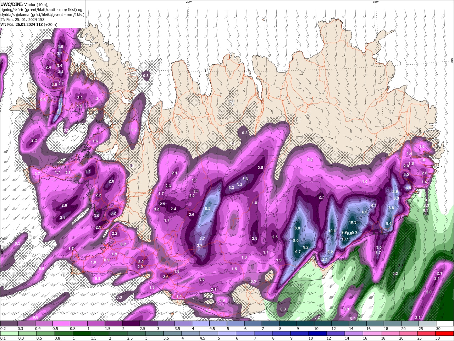Image resolution: width=454 pixels, height=341 pixels.
Task: Pick the pale green lower swatch labeled 0.1
Action: pyautogui.click(x=9, y=334)
